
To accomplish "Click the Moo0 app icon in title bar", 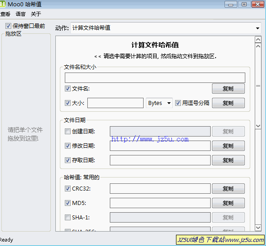I will 3,4.
